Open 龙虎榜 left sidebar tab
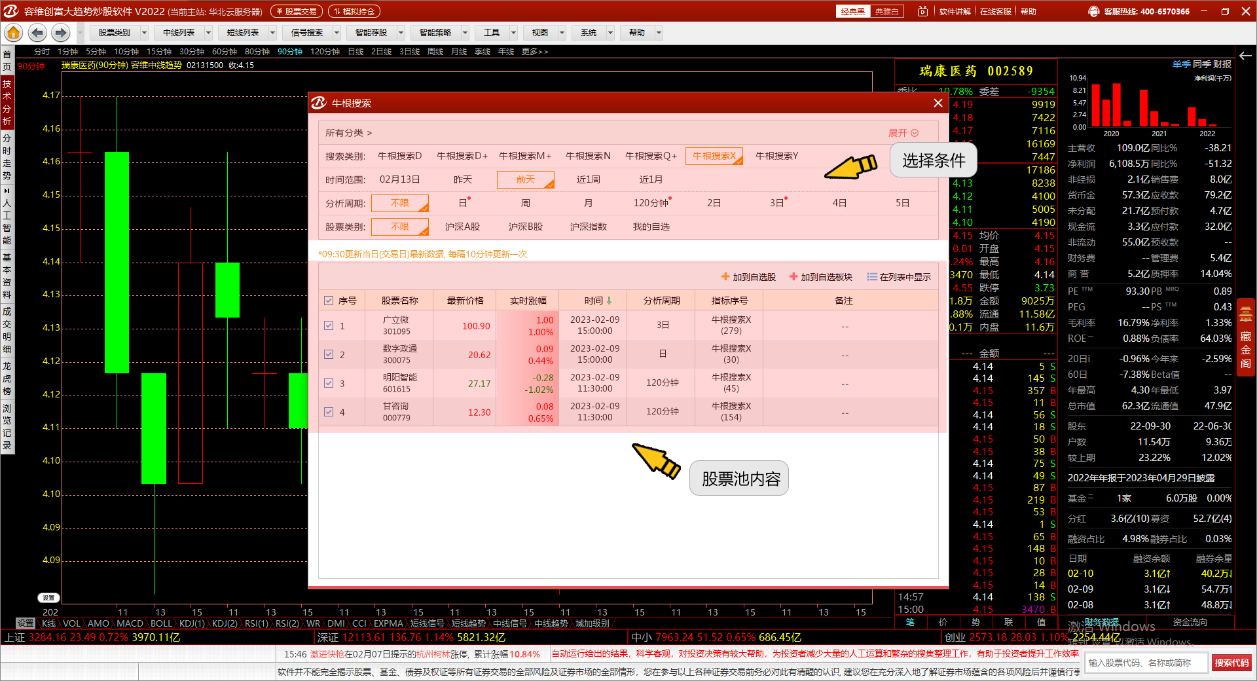1257x681 pixels. coord(7,378)
